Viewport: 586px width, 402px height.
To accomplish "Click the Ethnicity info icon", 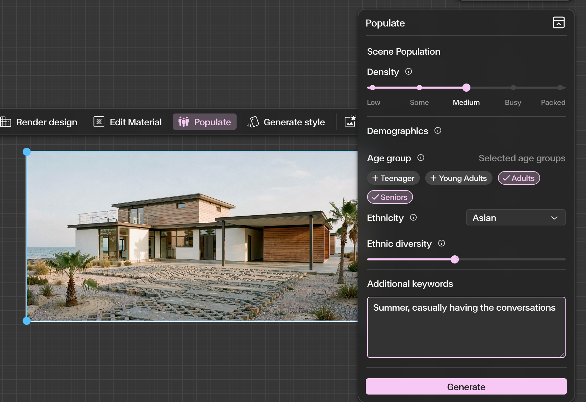I will click(413, 218).
